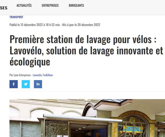165x137 pixels.
Task: Share article on Facebook
Action: click(x=13, y=84)
